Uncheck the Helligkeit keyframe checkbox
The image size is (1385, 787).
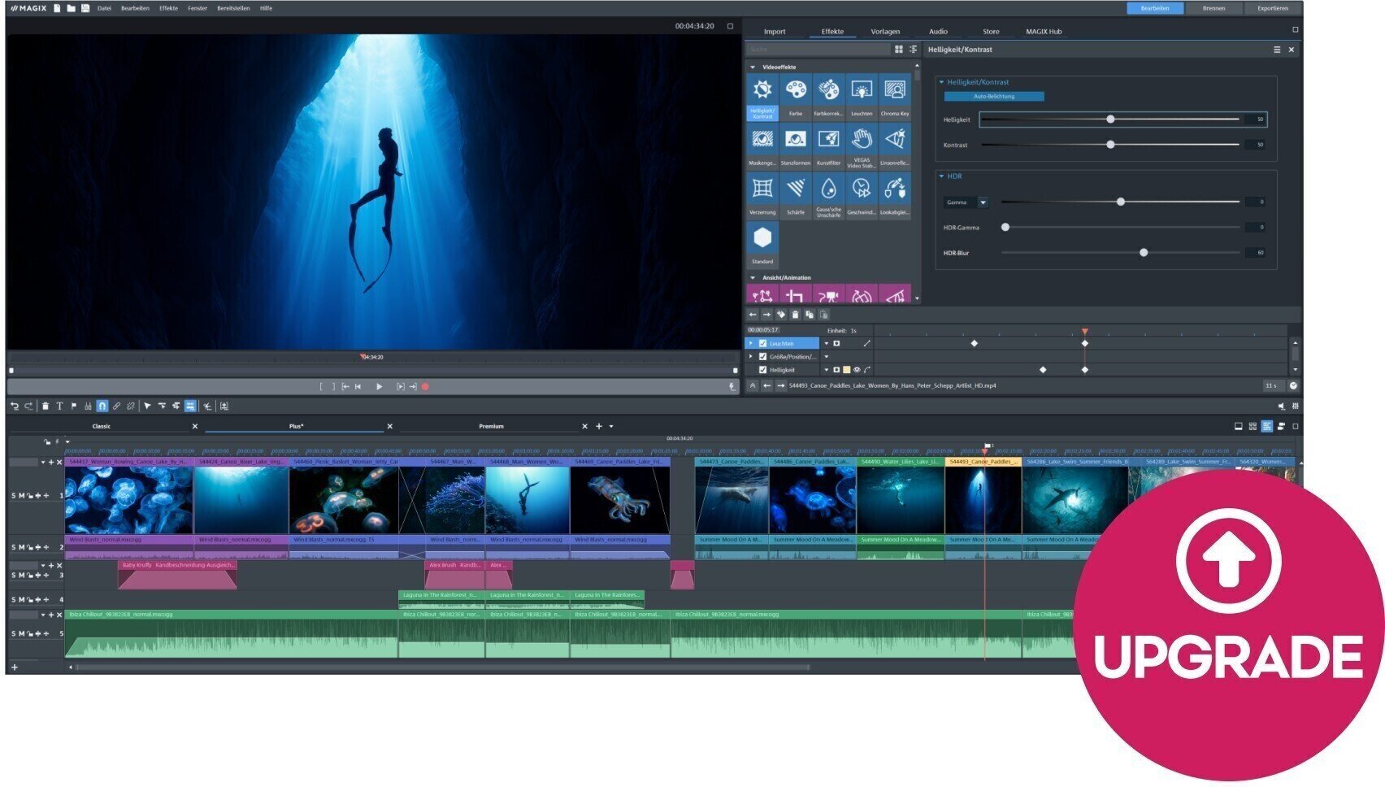764,369
